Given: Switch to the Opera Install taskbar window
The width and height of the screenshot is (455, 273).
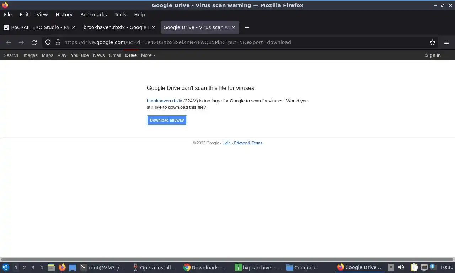Looking at the screenshot, I should [155, 267].
